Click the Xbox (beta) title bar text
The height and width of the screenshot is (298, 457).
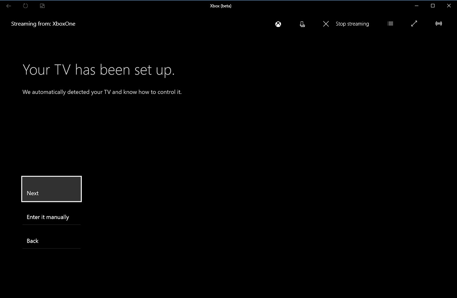click(221, 6)
